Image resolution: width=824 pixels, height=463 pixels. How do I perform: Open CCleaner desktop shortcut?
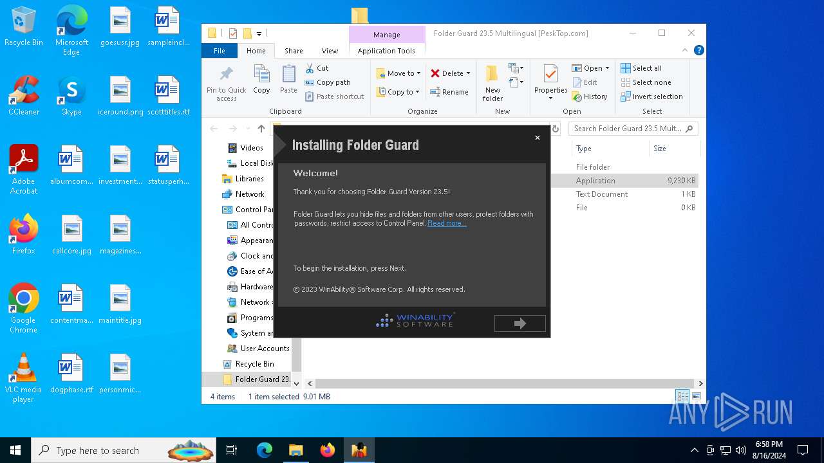pyautogui.click(x=24, y=96)
